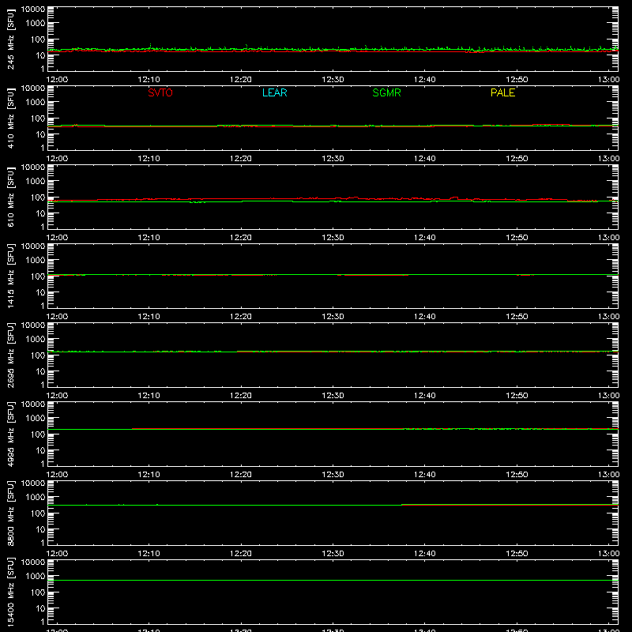Click 12:00 time label below 610 MHz plot
Viewport: 632px width, 632px height.
[57, 238]
